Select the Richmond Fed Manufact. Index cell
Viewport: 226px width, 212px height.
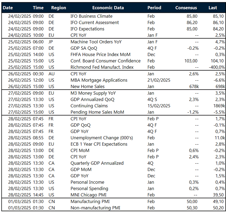coord(102,67)
